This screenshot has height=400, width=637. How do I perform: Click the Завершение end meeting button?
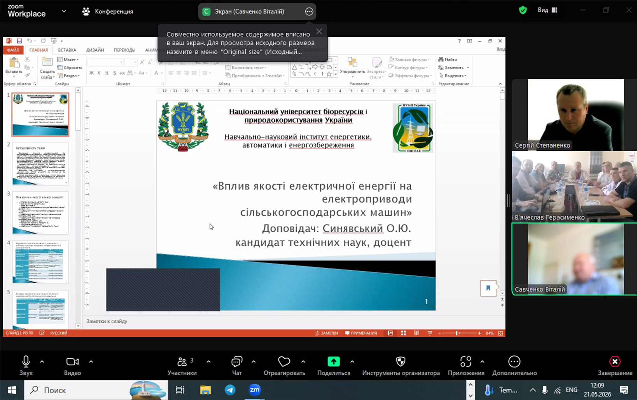click(x=615, y=365)
